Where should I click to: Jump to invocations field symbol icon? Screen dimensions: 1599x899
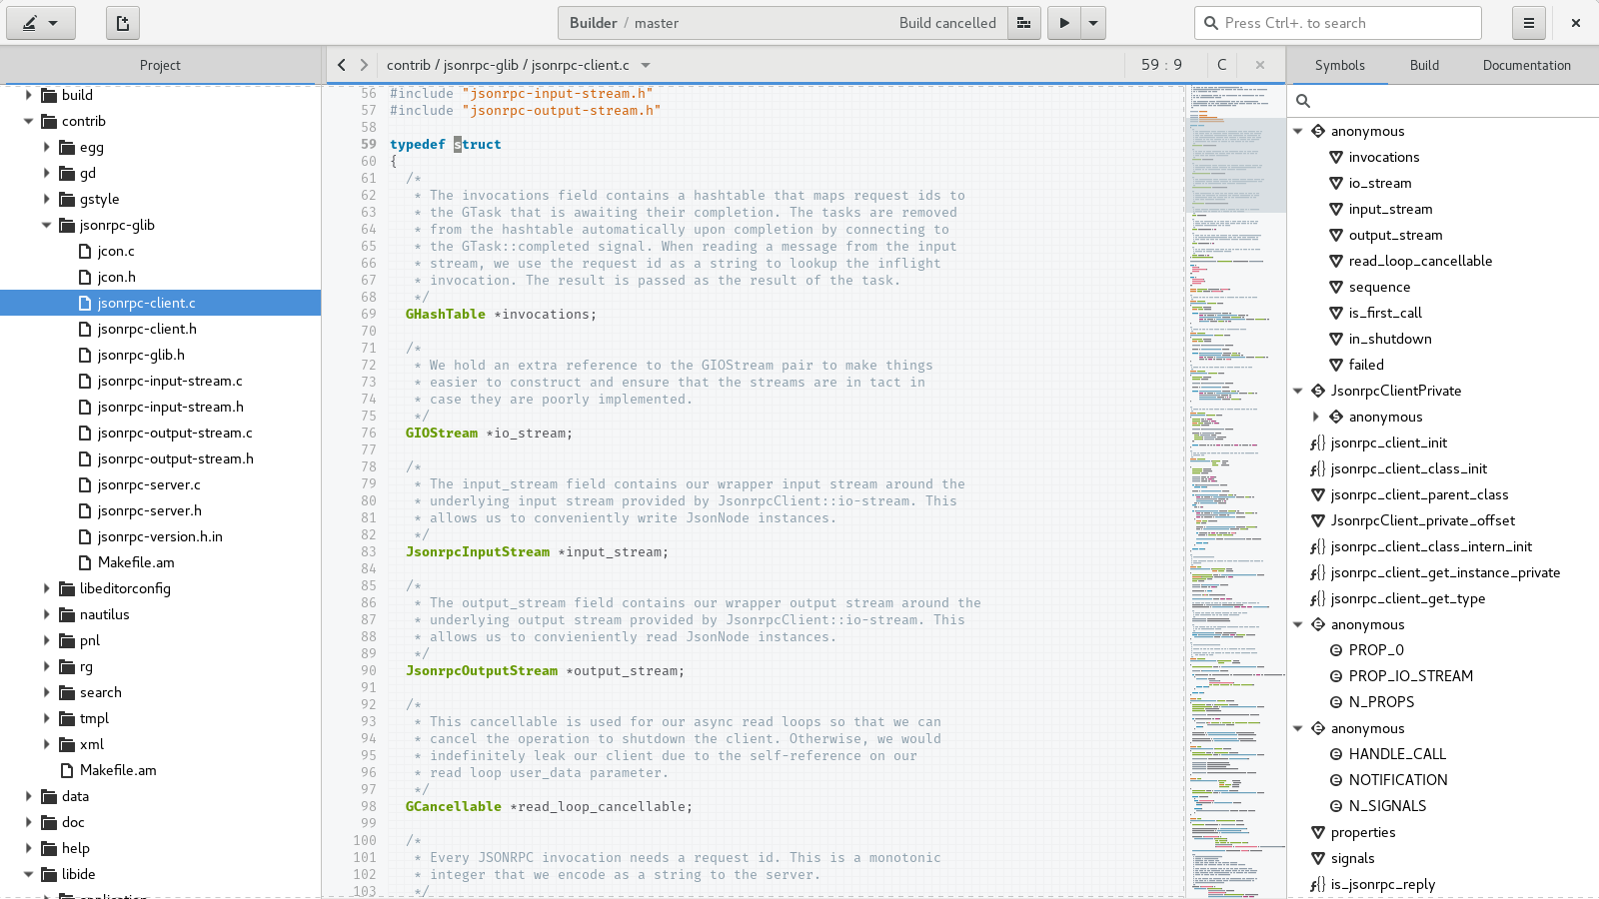click(x=1336, y=157)
